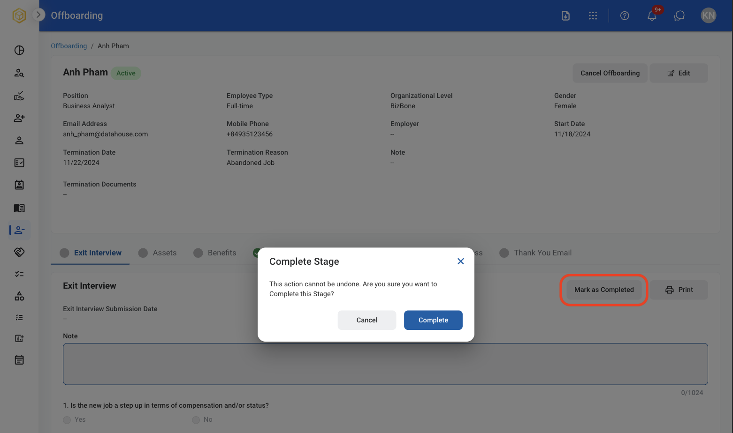Click Cancel in the Complete Stage dialog
Image resolution: width=733 pixels, height=433 pixels.
[x=367, y=320]
